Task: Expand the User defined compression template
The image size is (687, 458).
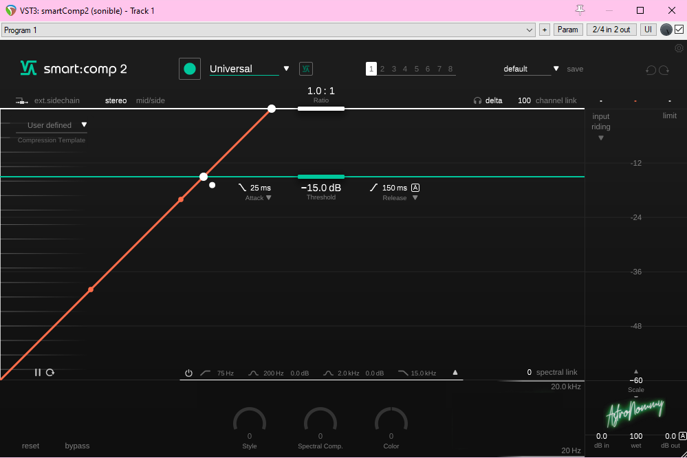Action: tap(84, 125)
